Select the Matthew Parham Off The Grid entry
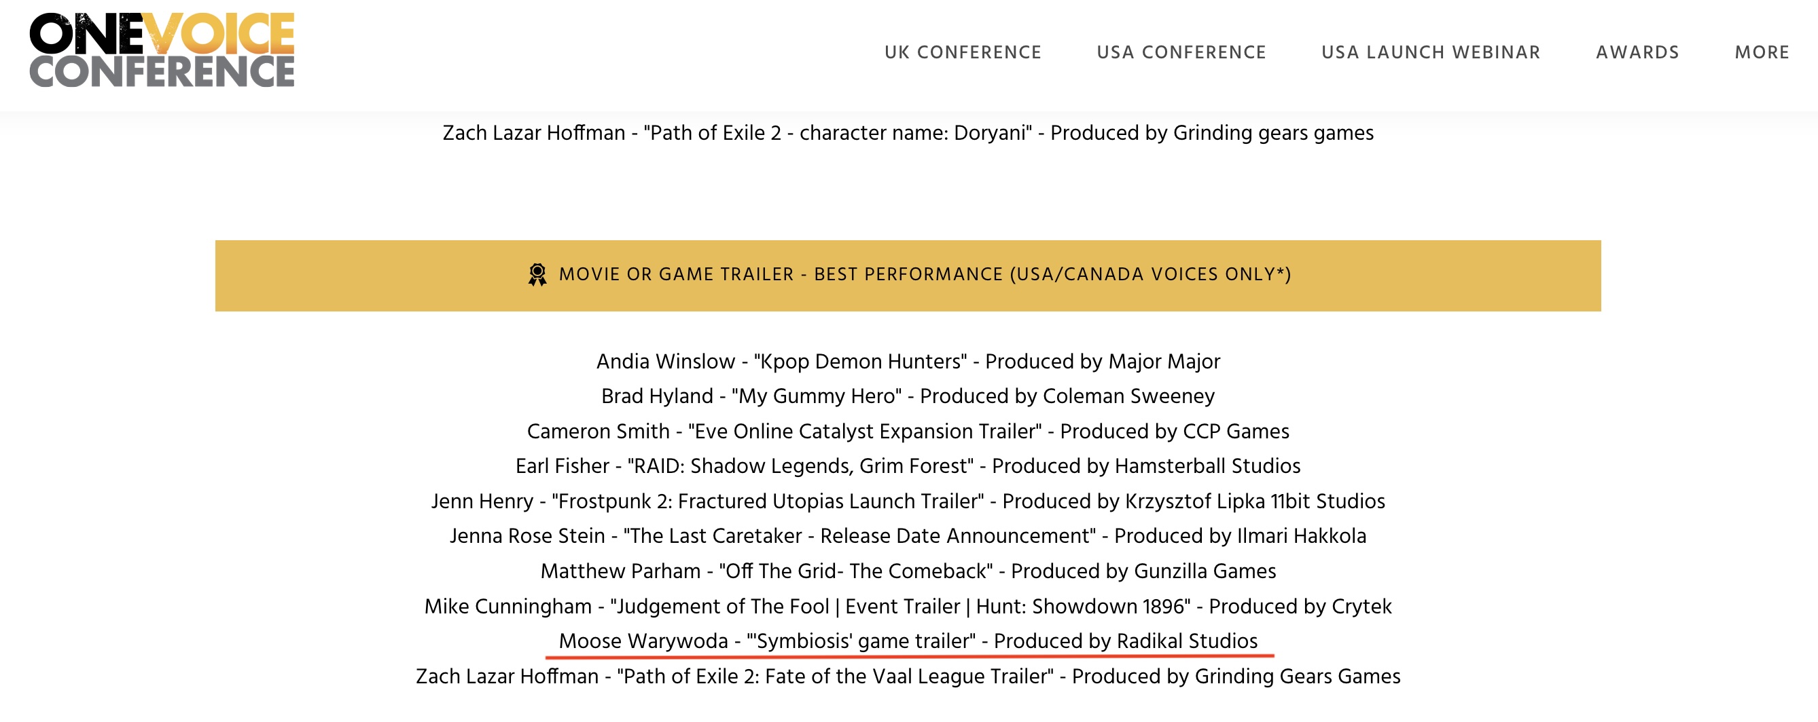The image size is (1818, 722). tap(908, 571)
